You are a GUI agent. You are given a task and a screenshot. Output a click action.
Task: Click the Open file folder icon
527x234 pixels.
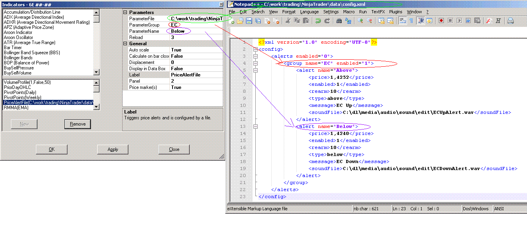coord(240,21)
